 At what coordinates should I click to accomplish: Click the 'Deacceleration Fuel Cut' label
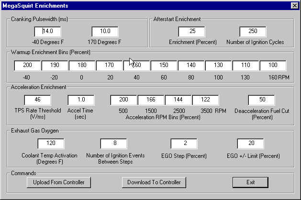[x=262, y=111]
